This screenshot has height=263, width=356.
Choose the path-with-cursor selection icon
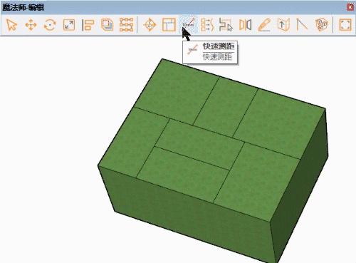pos(226,25)
